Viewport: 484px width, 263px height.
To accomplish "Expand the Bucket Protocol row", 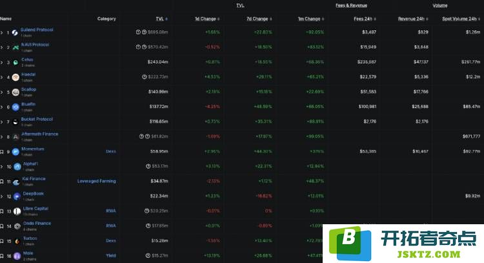I will pyautogui.click(x=1, y=122).
